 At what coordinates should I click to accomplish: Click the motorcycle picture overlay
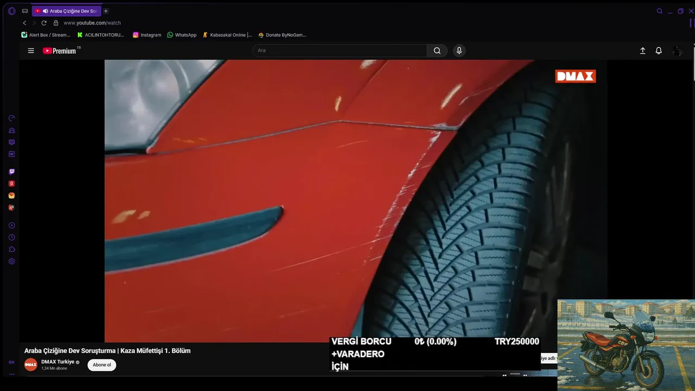(x=626, y=344)
